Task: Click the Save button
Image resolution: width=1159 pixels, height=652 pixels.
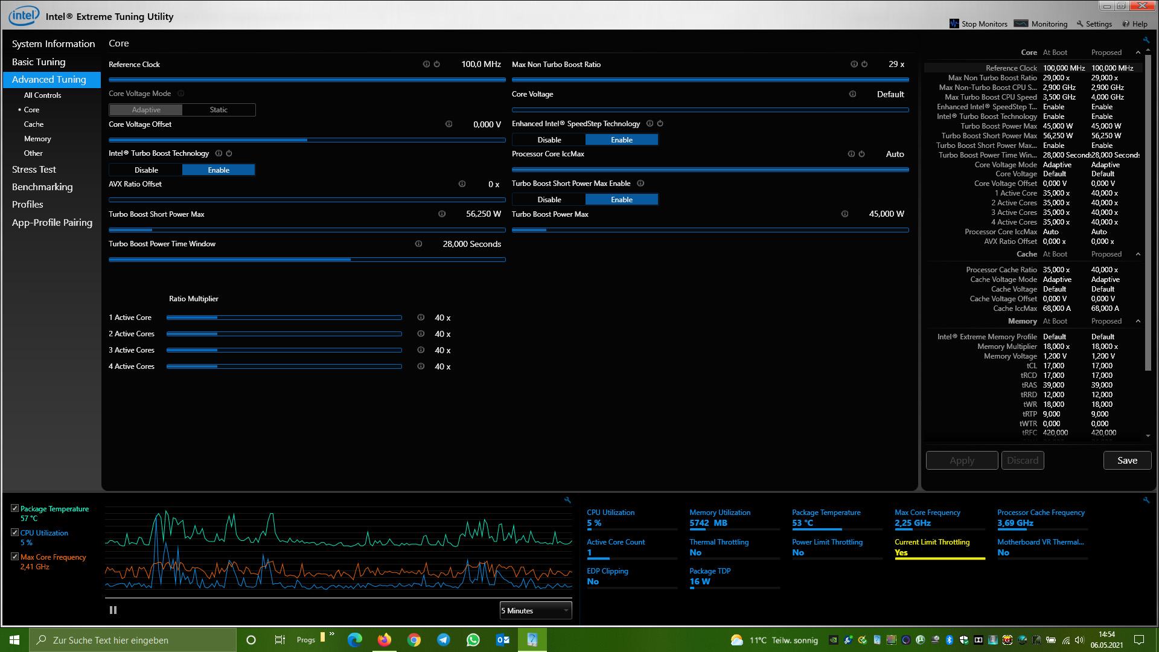Action: point(1127,460)
